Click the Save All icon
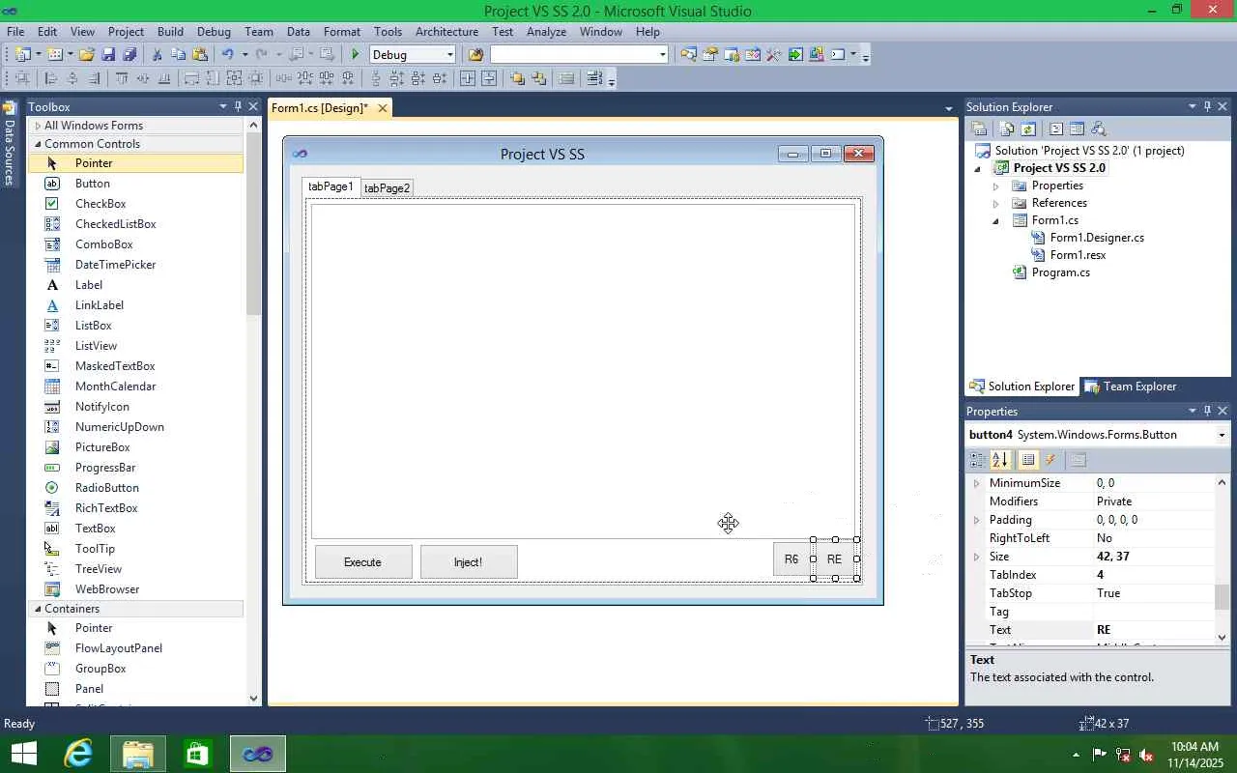This screenshot has height=773, width=1237. pos(129,55)
